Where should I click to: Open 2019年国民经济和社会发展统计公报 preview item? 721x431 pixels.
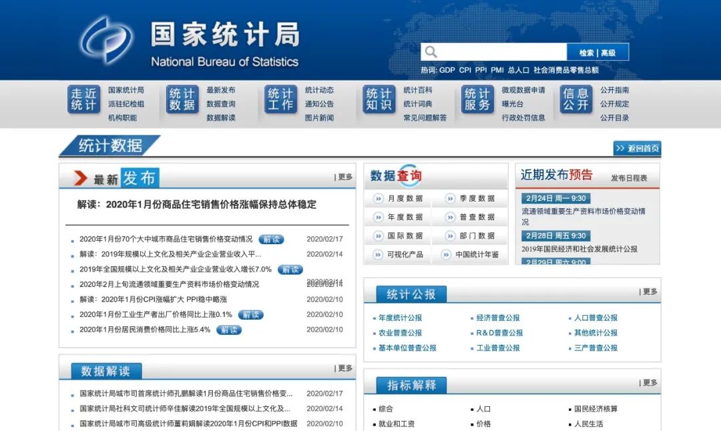coord(579,249)
